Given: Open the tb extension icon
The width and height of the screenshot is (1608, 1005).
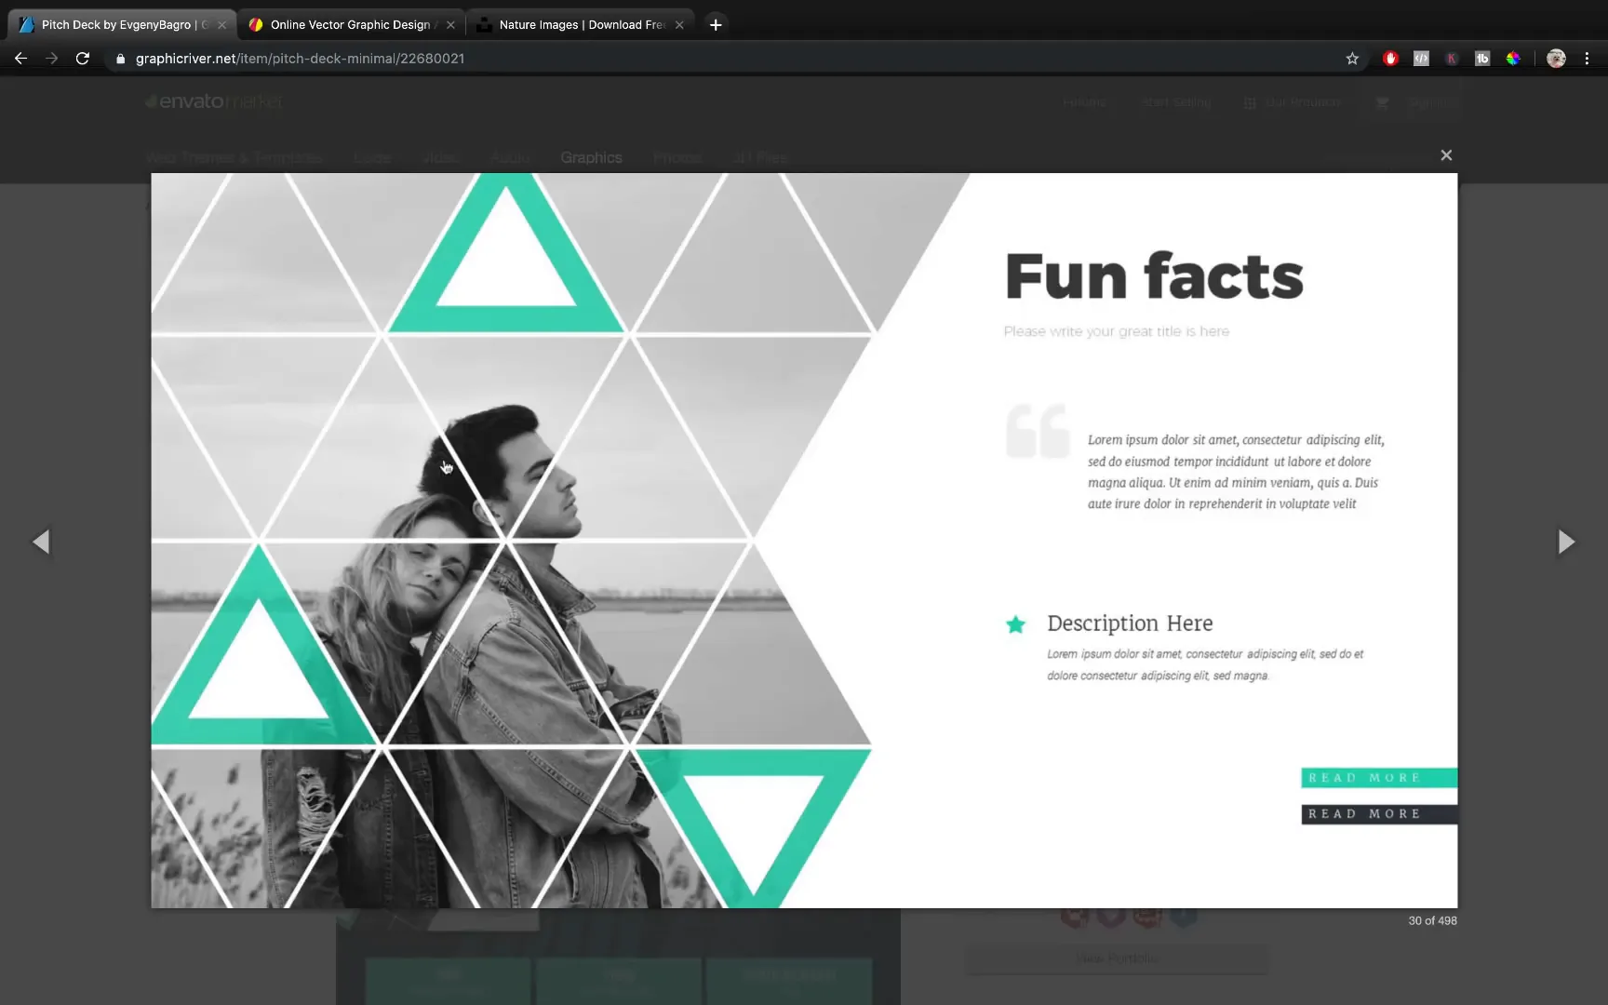Looking at the screenshot, I should (x=1482, y=58).
